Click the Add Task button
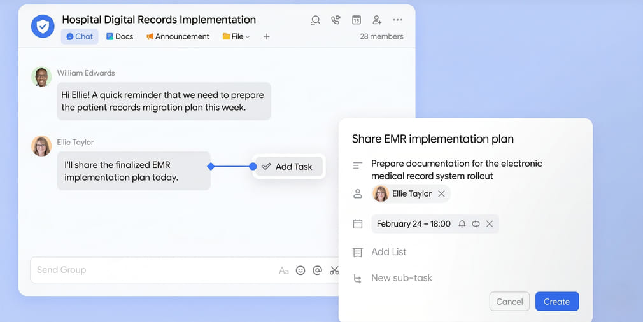The width and height of the screenshot is (643, 322). click(x=288, y=167)
